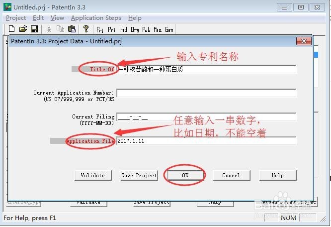The image size is (331, 227).
Task: Select the Fea toolbar button
Action: [158, 29]
